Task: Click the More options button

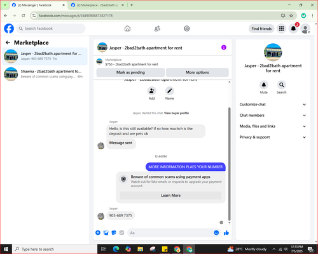Action: tap(197, 72)
